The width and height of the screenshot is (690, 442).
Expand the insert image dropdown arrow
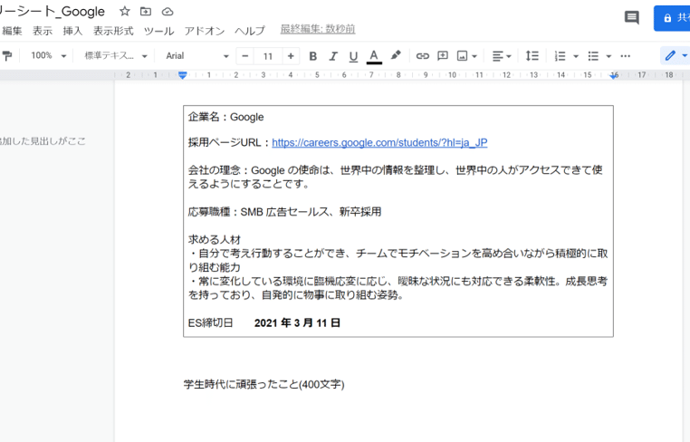(x=474, y=56)
